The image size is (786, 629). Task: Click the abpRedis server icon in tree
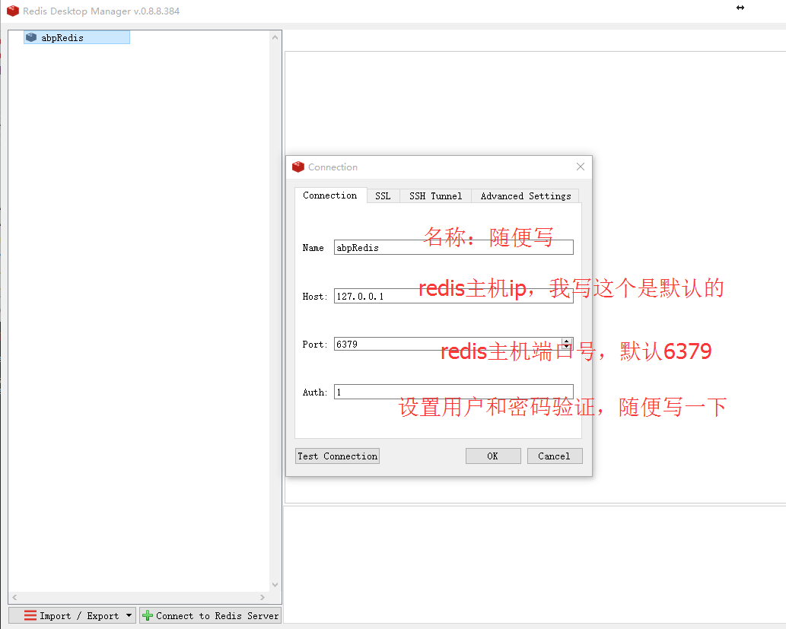click(x=31, y=37)
